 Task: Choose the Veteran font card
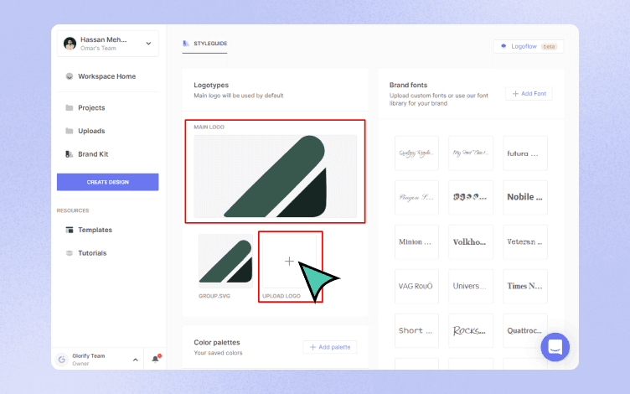tap(524, 242)
